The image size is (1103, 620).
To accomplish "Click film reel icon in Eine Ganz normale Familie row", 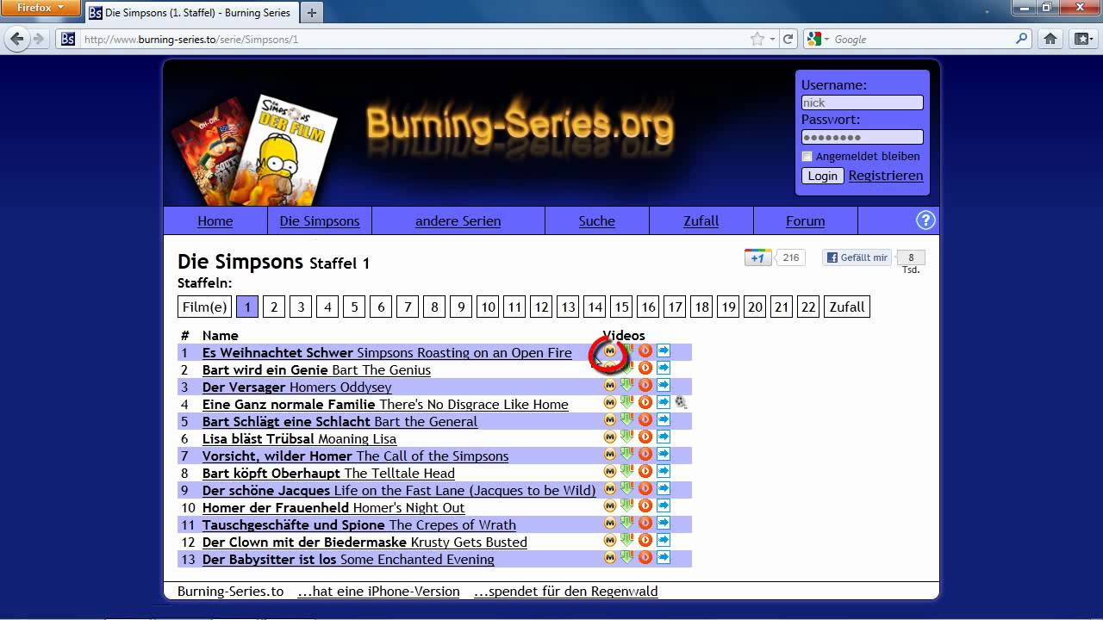I will pos(681,402).
